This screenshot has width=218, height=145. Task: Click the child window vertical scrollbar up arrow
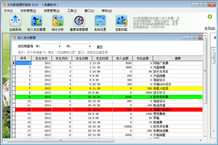205,36
